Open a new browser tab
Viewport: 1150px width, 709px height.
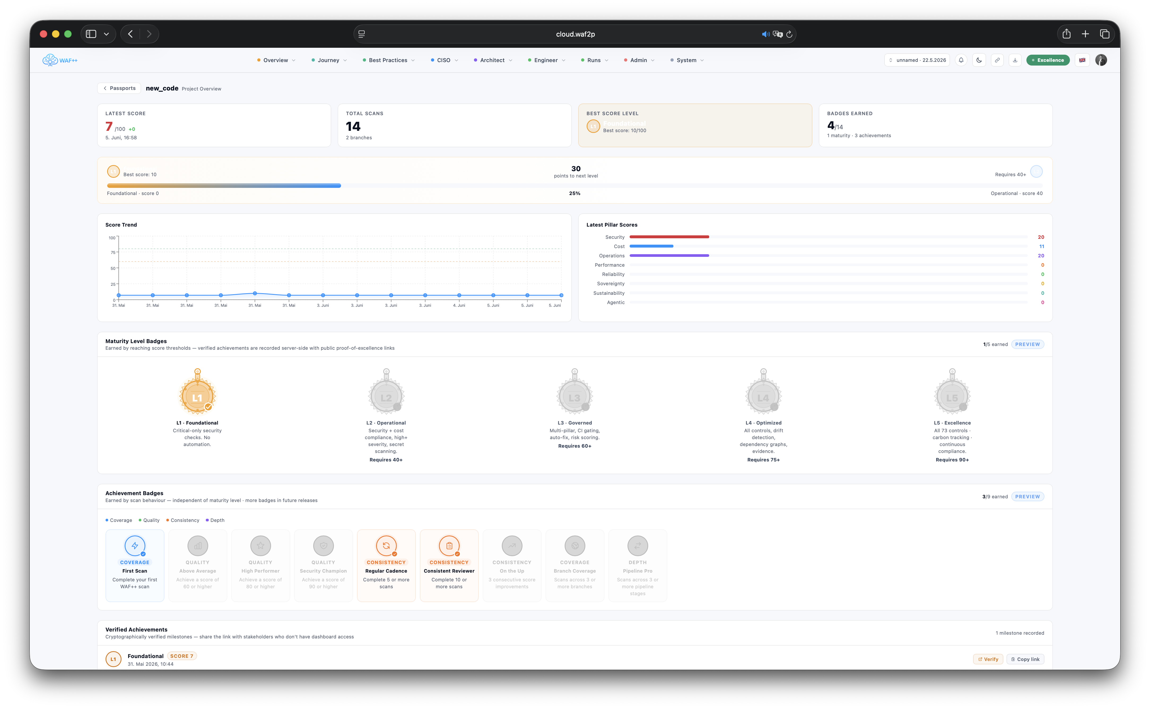[x=1085, y=34]
